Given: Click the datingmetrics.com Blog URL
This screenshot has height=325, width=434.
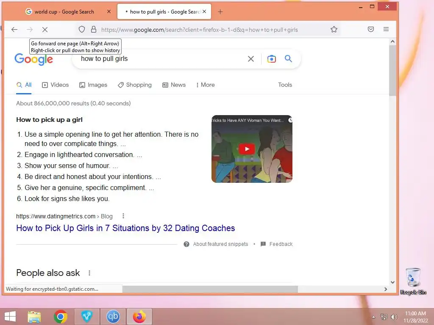Looking at the screenshot, I should (x=64, y=216).
